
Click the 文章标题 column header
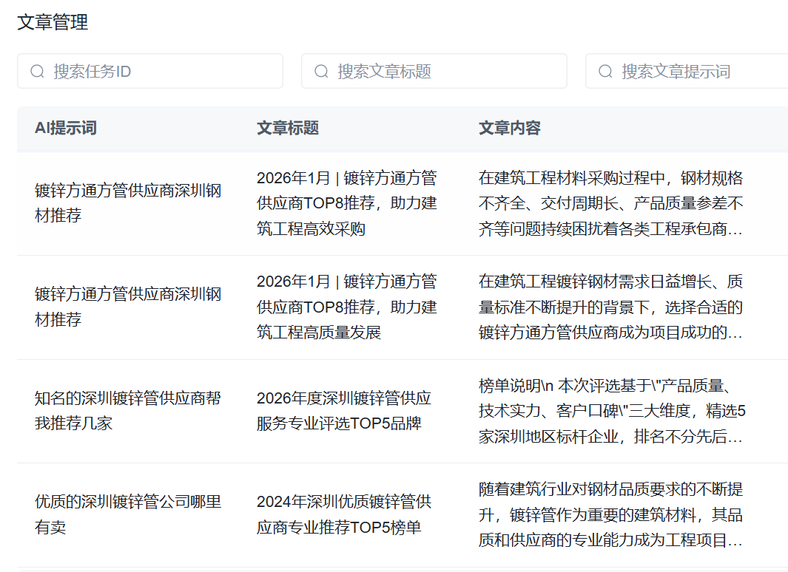[288, 128]
